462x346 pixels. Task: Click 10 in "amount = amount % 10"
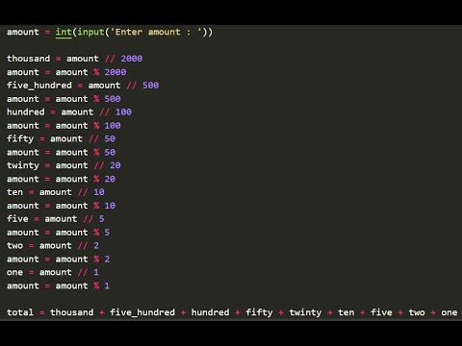[110, 206]
